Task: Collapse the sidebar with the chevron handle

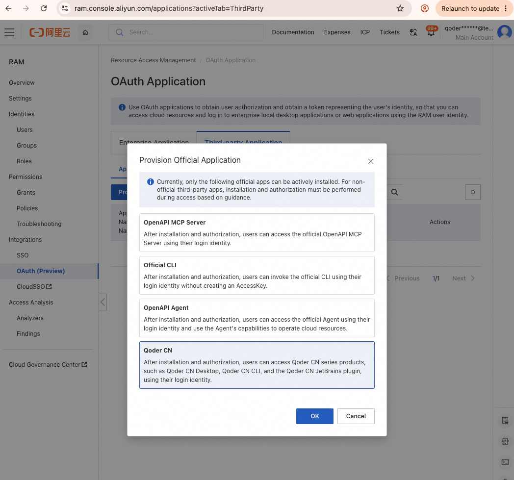Action: click(x=103, y=302)
